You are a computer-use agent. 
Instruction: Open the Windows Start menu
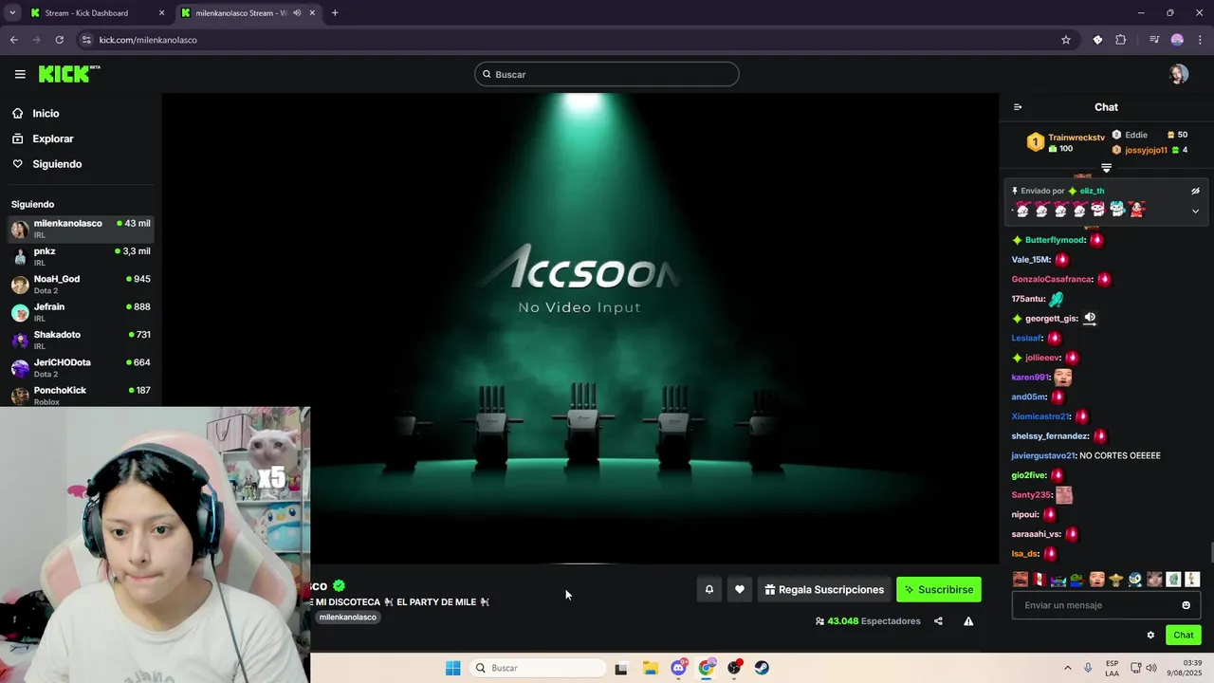tap(452, 668)
